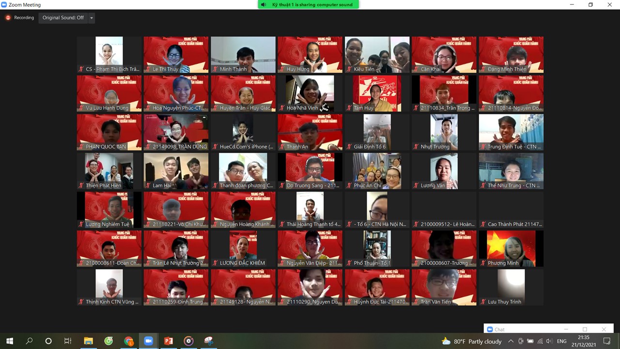This screenshot has width=620, height=349.
Task: Select Càn Khai's video tile
Action: click(444, 55)
